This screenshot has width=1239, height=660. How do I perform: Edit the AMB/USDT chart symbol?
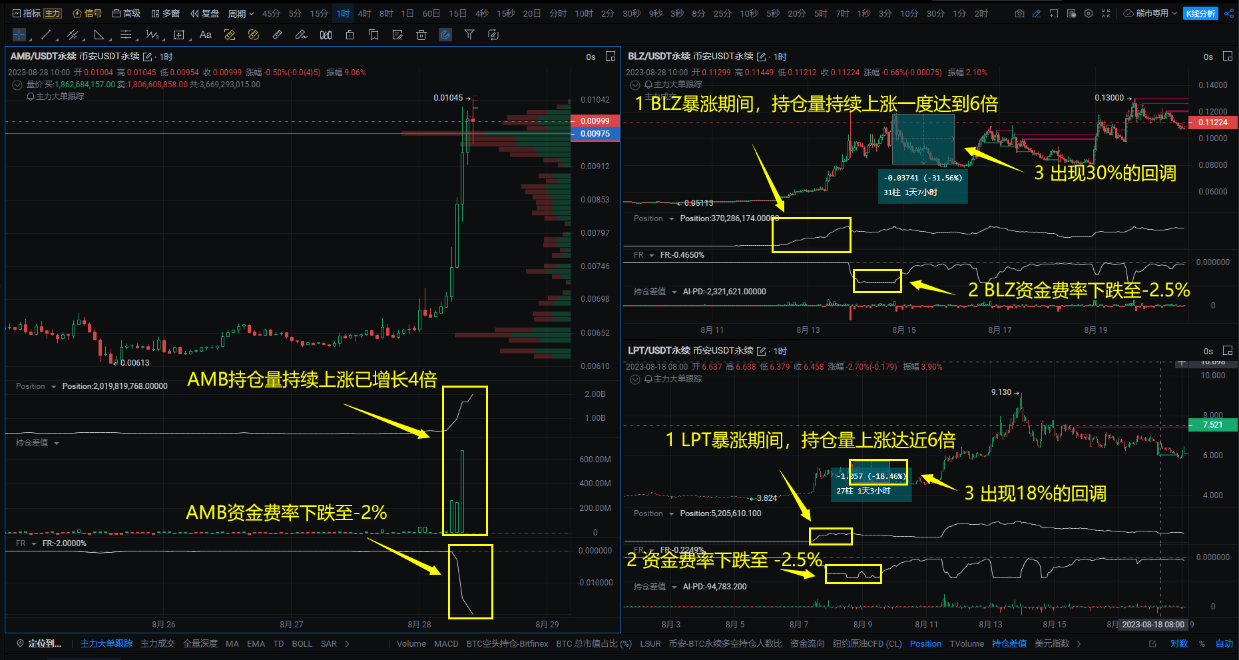click(148, 57)
